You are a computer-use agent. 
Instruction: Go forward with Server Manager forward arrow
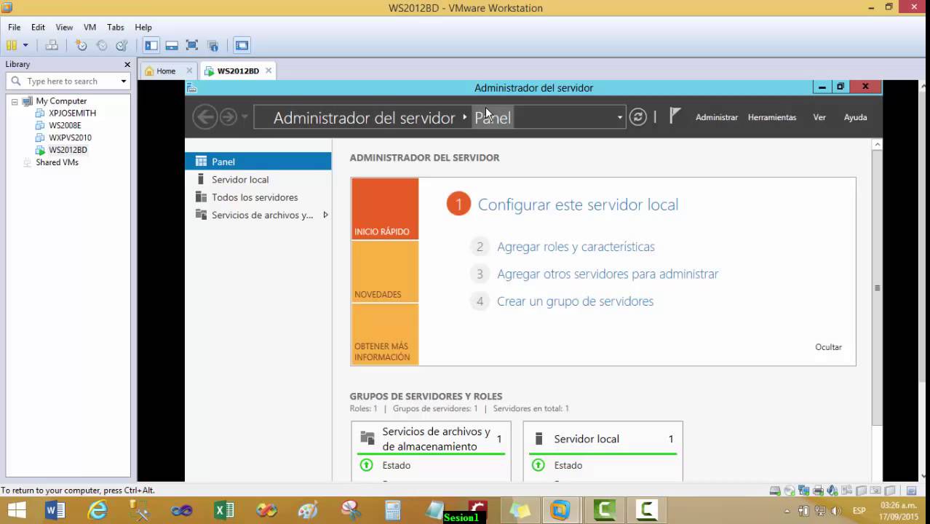click(x=228, y=117)
